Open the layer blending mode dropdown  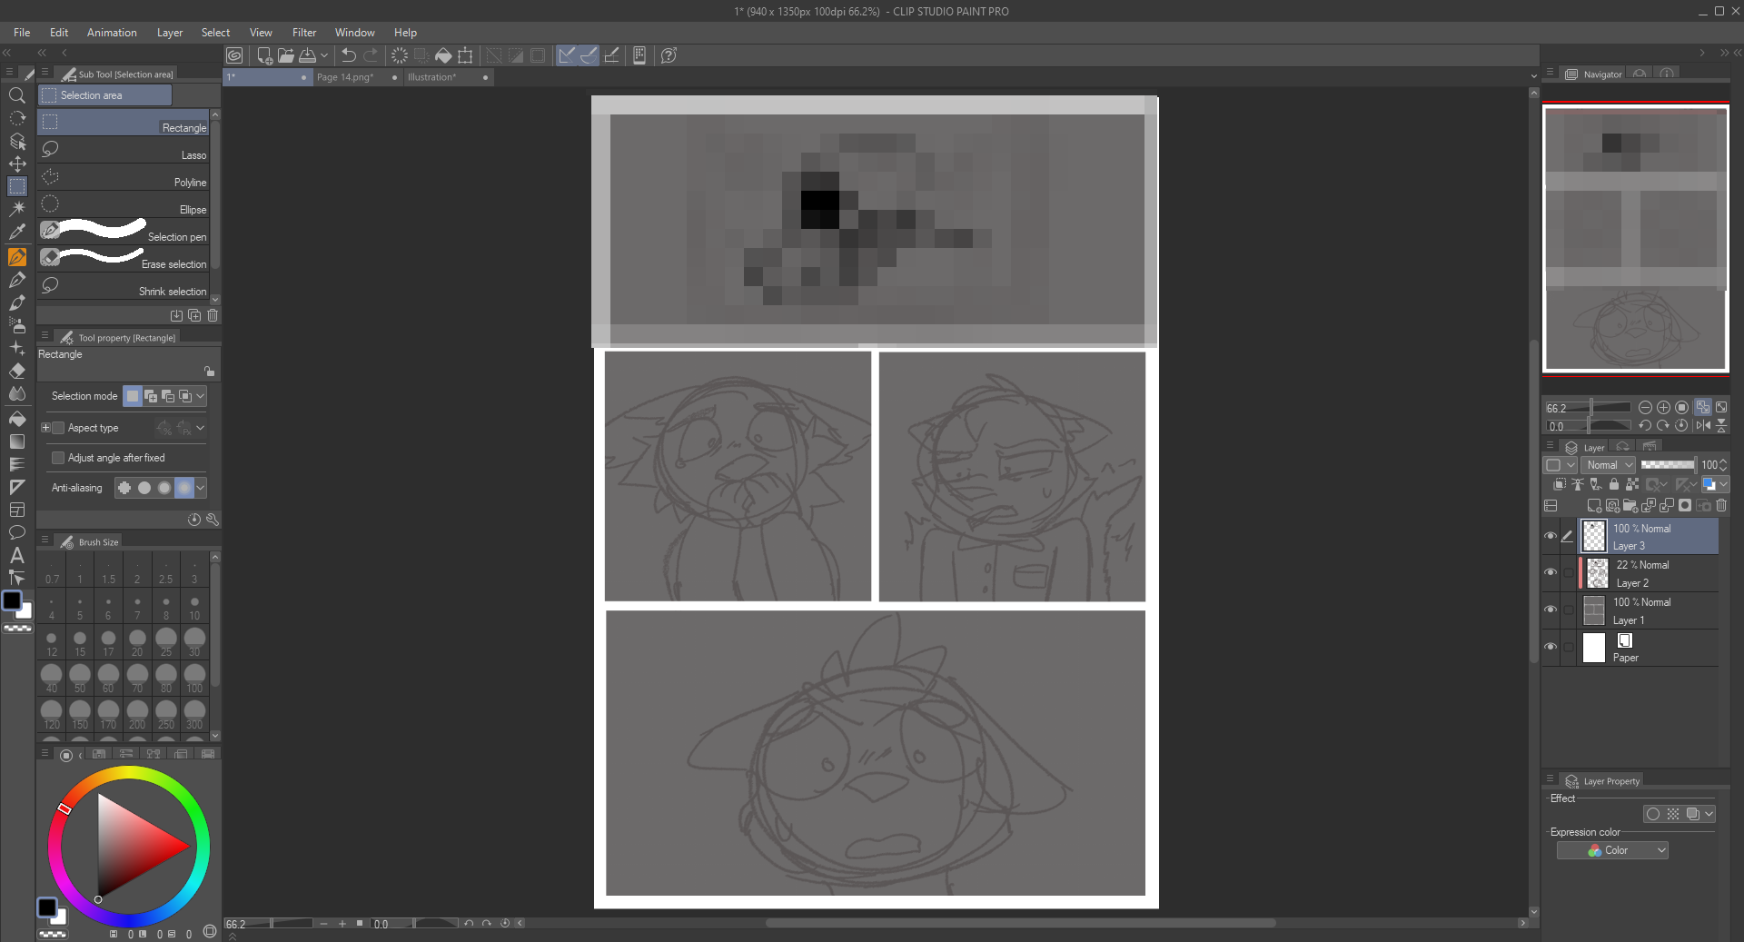pyautogui.click(x=1610, y=465)
